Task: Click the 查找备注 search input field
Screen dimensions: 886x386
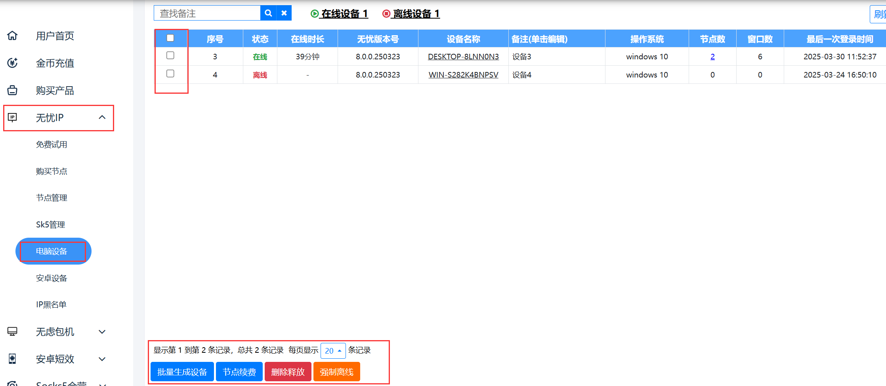Action: (x=207, y=13)
